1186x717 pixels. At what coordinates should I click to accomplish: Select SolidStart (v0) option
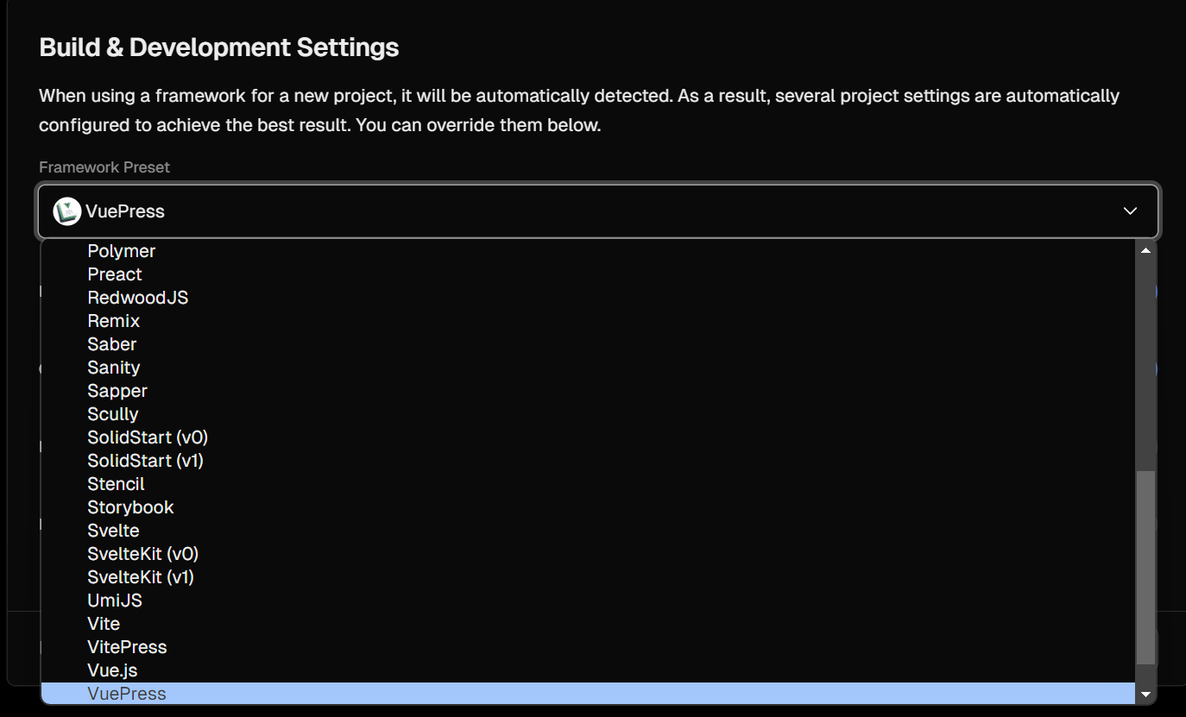tap(148, 437)
